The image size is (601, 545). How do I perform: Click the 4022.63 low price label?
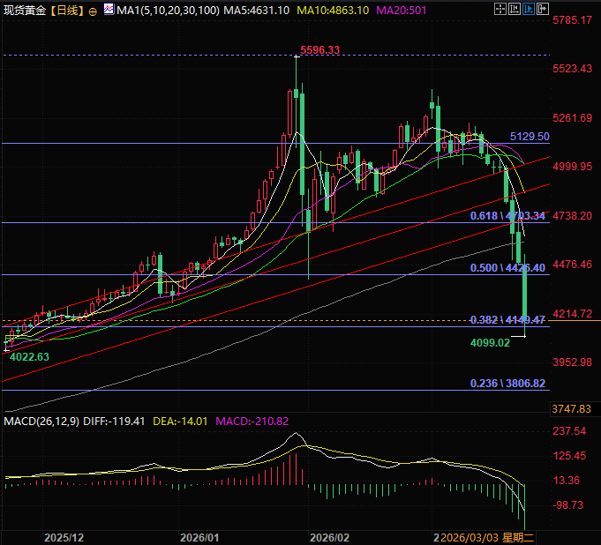pyautogui.click(x=29, y=357)
